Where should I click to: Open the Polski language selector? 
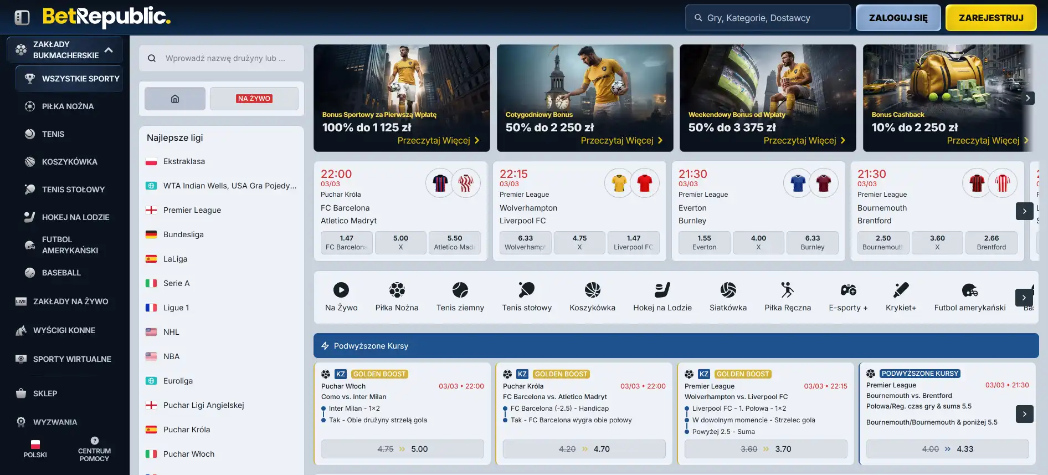click(35, 449)
